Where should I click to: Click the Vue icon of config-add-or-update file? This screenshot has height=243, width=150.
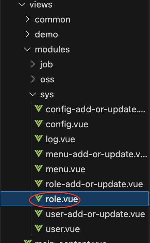39,109
